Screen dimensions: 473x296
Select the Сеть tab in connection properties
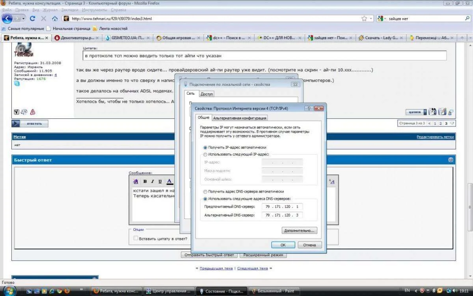coord(191,94)
